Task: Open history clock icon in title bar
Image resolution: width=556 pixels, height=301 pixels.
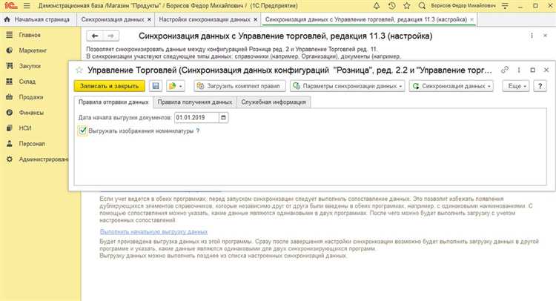Action: 391,6
